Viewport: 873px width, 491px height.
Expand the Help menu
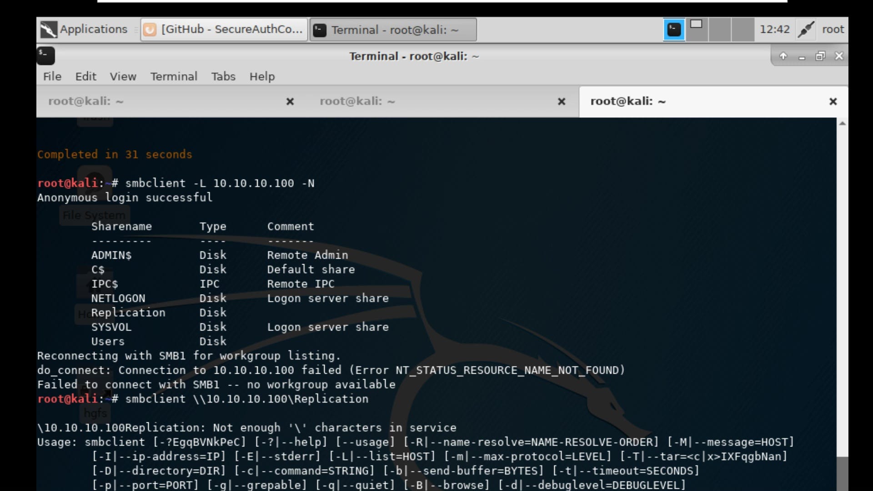(262, 76)
